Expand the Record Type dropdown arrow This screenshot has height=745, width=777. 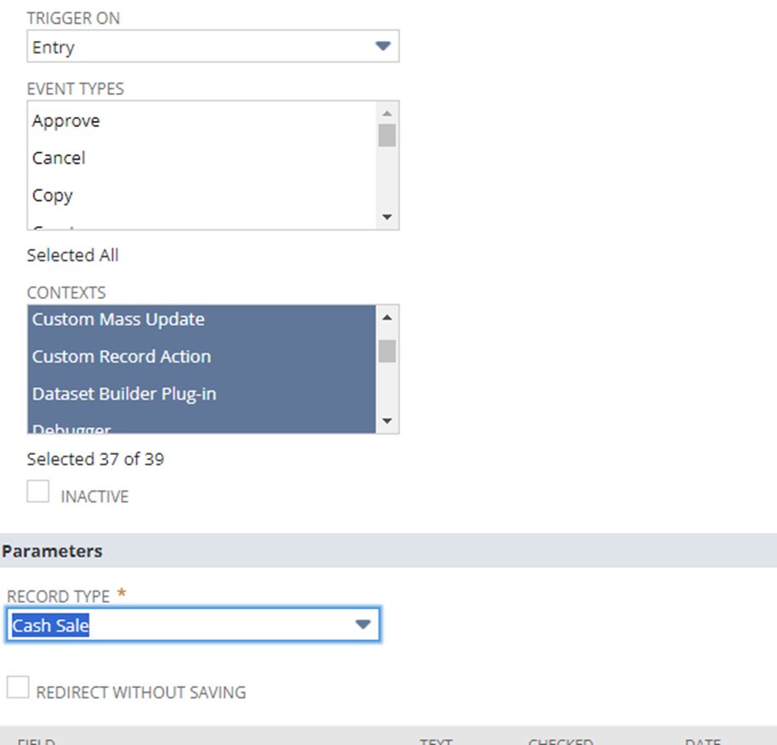363,626
